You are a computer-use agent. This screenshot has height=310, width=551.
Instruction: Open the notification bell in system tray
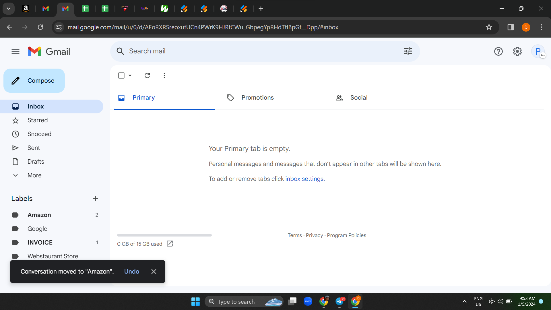(x=541, y=301)
